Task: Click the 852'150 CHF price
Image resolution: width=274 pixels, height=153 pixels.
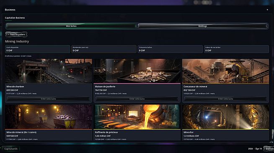Action: tap(189, 90)
